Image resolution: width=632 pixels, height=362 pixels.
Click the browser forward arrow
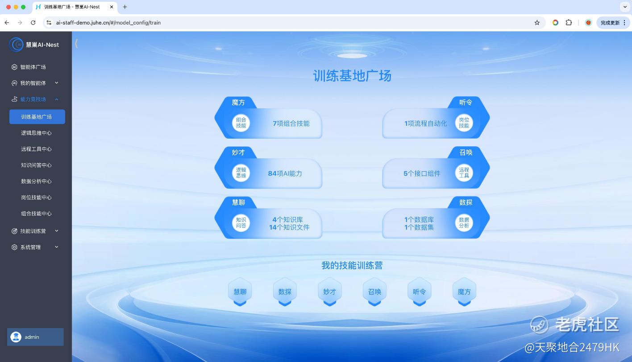20,22
